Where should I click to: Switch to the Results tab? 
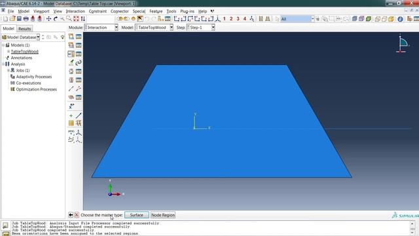[25, 29]
